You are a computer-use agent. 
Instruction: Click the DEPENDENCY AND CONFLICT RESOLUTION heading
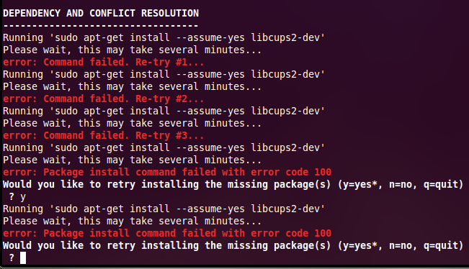(x=101, y=13)
